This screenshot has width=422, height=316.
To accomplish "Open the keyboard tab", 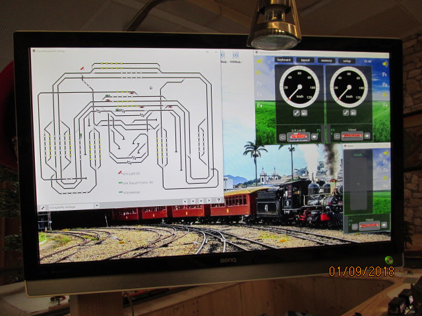I will pyautogui.click(x=284, y=60).
